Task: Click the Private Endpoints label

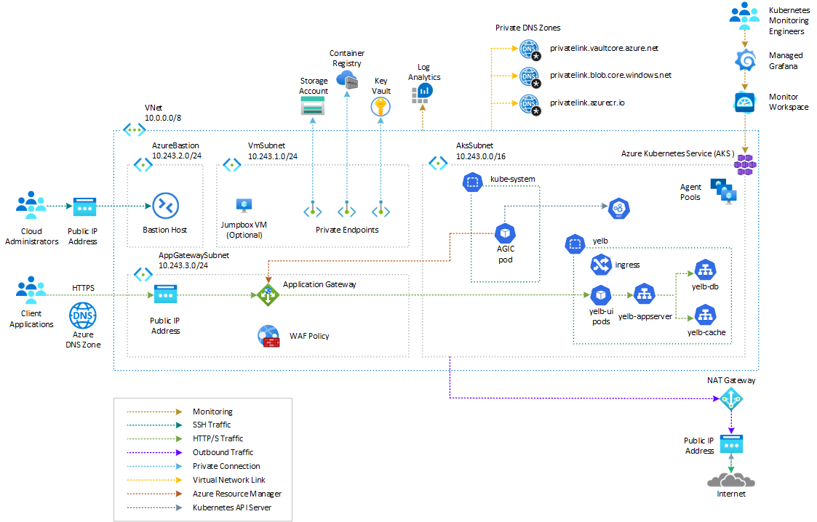Action: point(347,230)
